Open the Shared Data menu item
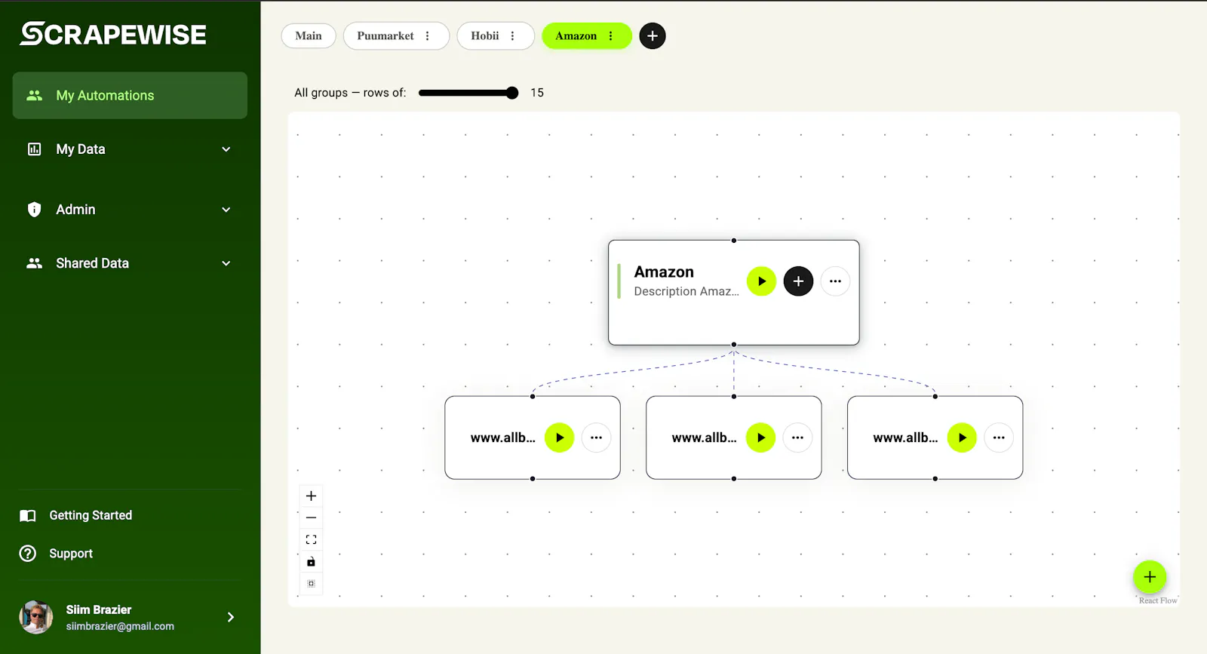The width and height of the screenshot is (1207, 654). [130, 263]
